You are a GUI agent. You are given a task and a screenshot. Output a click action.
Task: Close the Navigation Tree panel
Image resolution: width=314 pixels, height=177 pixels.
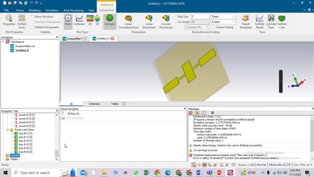[57, 111]
